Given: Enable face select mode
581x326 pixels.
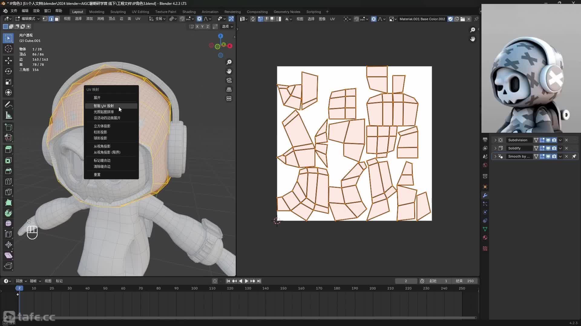Looking at the screenshot, I should tap(57, 19).
